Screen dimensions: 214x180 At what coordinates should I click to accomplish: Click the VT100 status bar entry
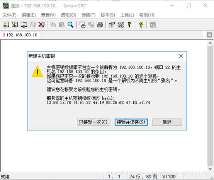coord(169,177)
